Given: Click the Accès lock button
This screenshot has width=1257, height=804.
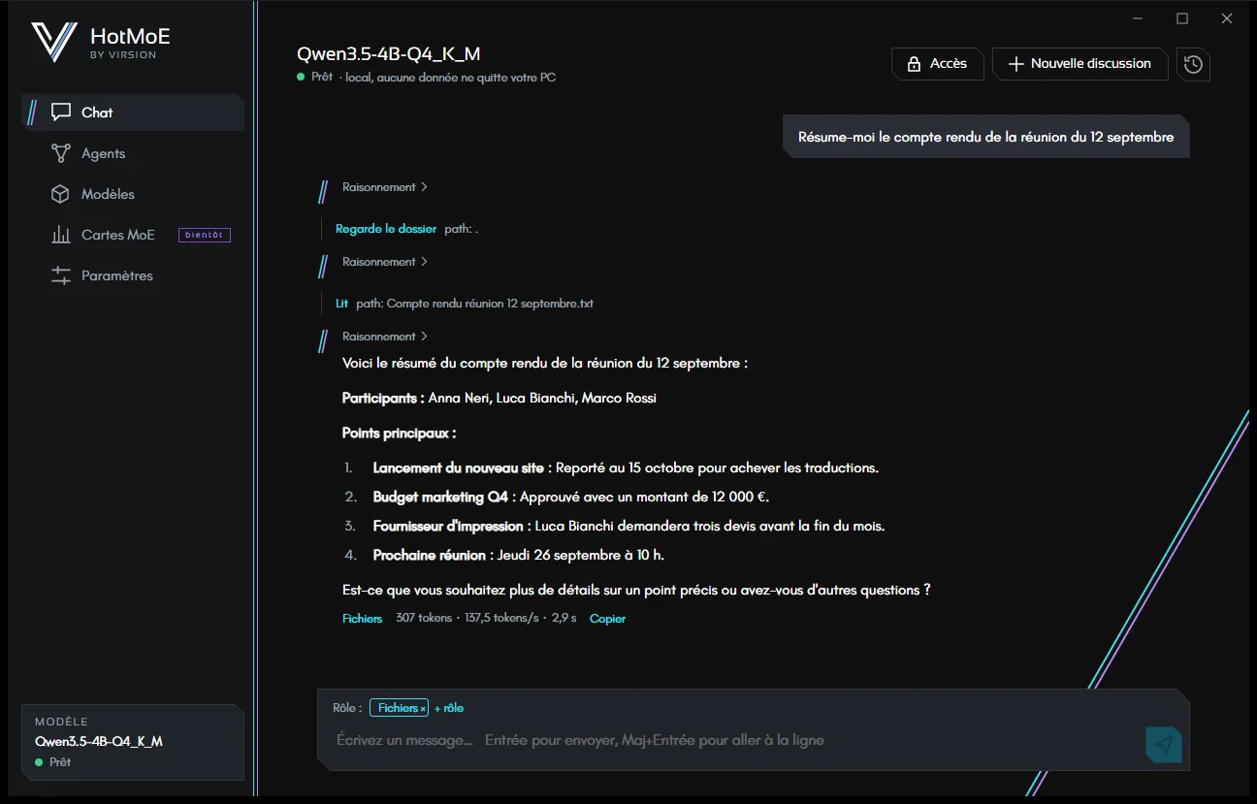Looking at the screenshot, I should click(x=937, y=64).
